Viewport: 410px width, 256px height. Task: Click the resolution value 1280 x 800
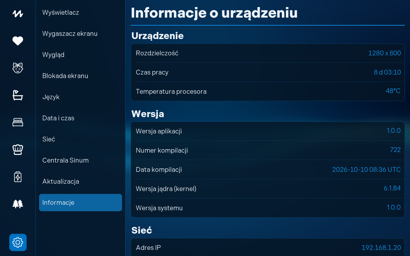pos(384,53)
